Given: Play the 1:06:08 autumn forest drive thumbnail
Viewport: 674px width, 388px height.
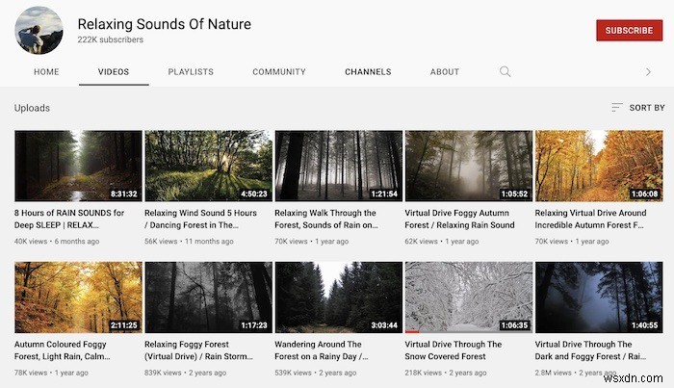Looking at the screenshot, I should point(598,166).
